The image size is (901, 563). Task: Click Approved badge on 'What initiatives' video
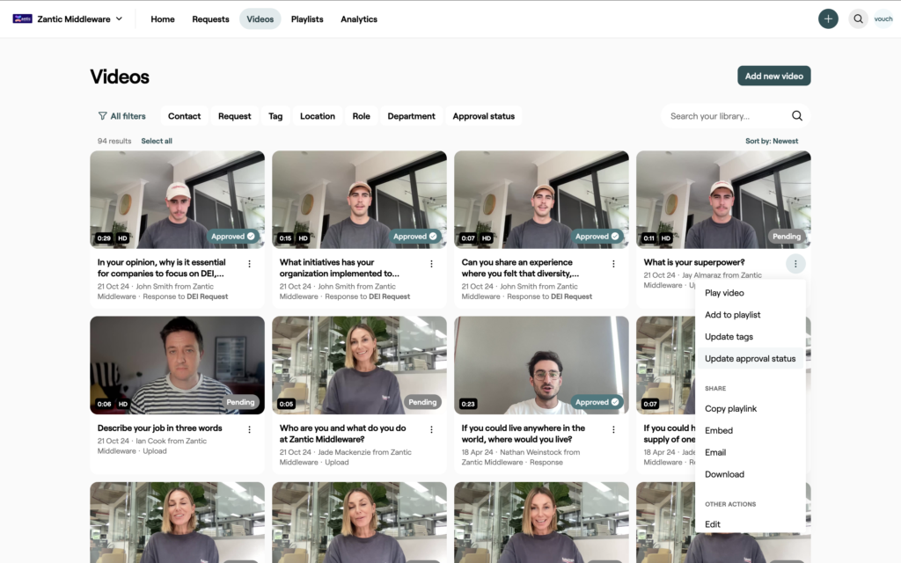click(415, 236)
